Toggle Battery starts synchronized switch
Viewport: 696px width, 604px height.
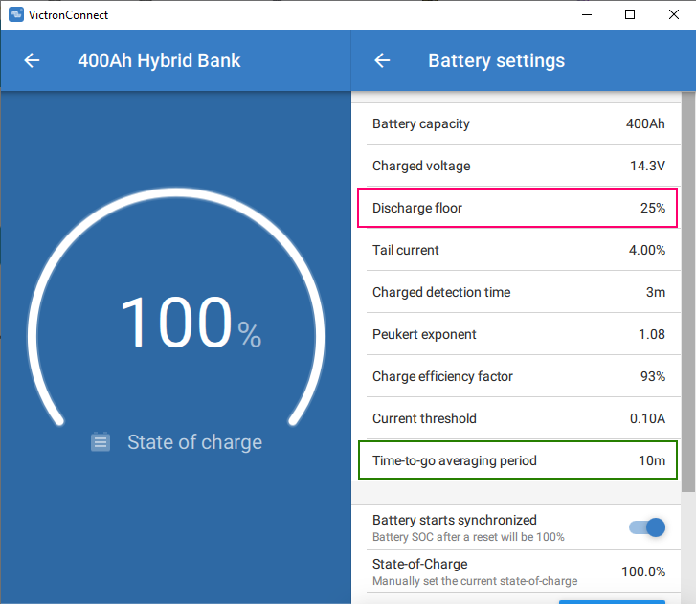coord(646,527)
